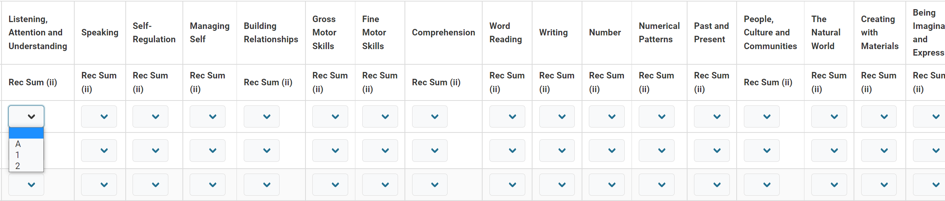The image size is (945, 201).
Task: Expand the third-row Creating with Materials dropdown
Action: click(x=879, y=185)
